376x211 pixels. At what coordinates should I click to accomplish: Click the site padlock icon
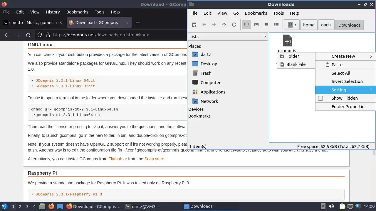(x=48, y=35)
